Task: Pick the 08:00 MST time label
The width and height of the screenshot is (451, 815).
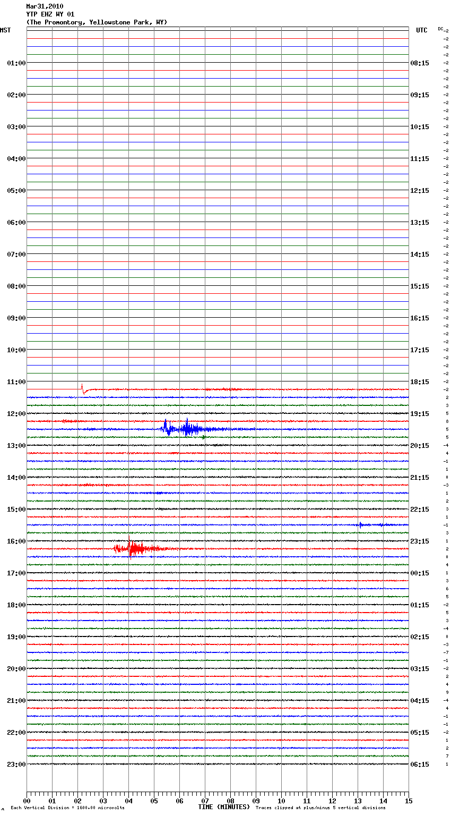Action: click(16, 286)
